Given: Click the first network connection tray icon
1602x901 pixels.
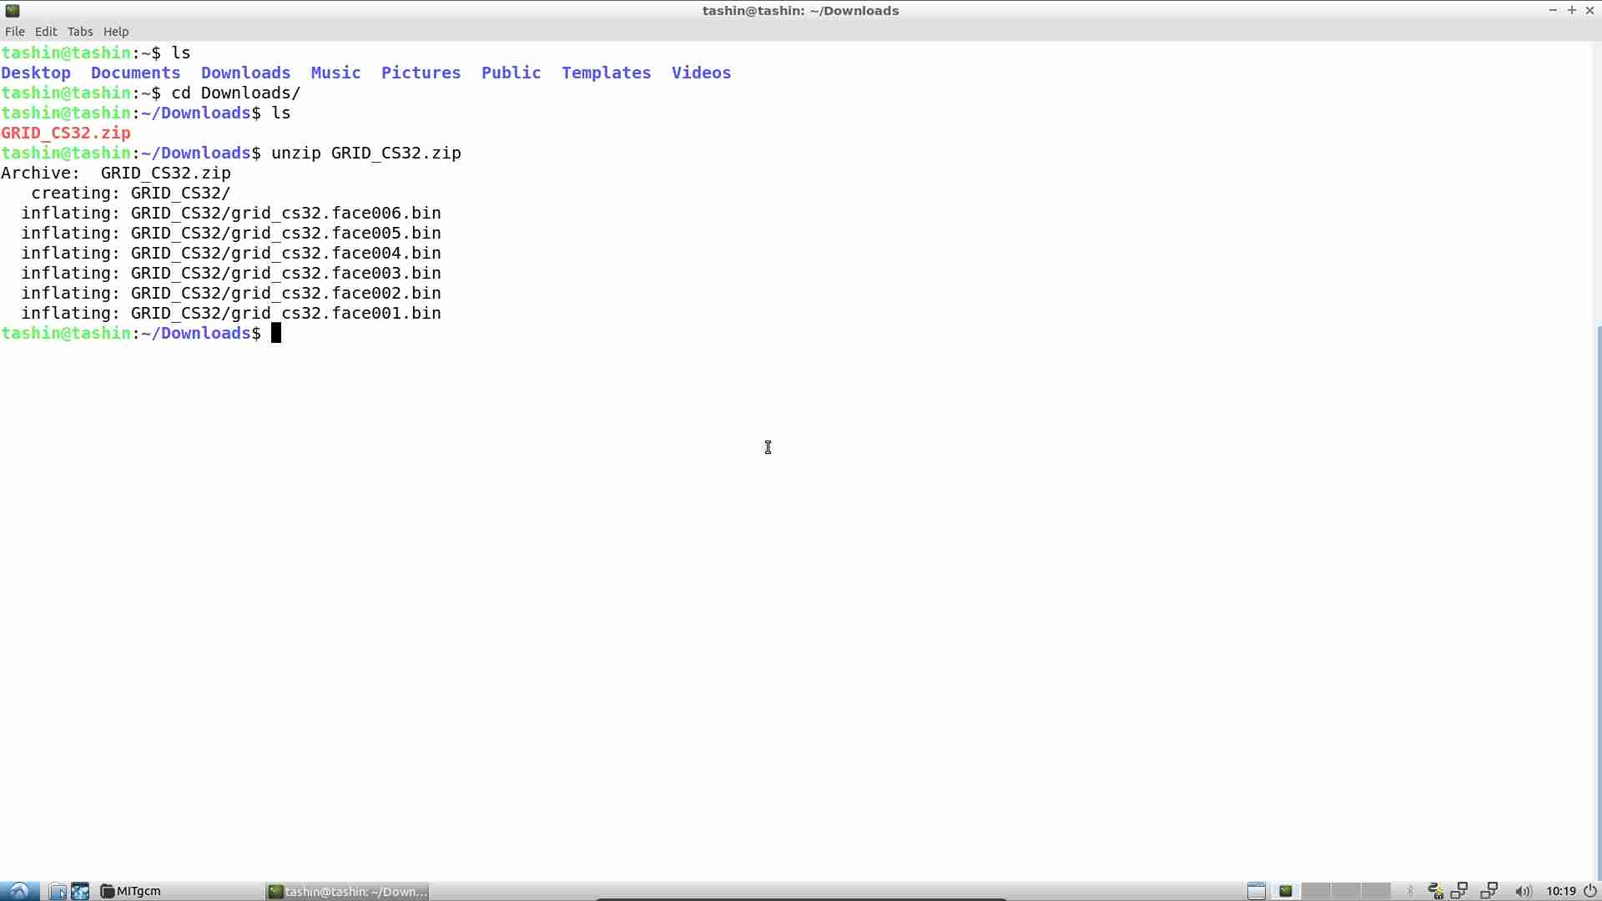Looking at the screenshot, I should pos(1459,891).
